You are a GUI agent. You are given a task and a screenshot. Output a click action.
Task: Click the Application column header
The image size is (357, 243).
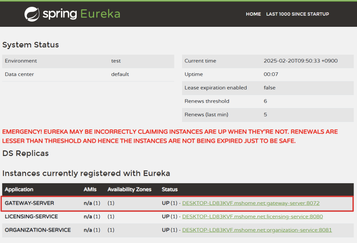click(19, 189)
